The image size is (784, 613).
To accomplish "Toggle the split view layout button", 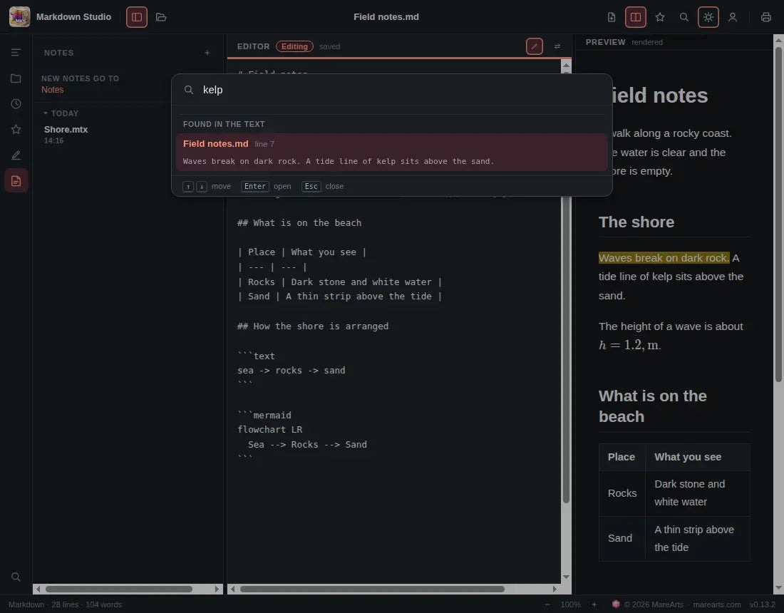I will tap(636, 17).
